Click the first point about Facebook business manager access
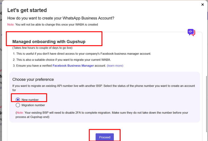 [x=82, y=54]
